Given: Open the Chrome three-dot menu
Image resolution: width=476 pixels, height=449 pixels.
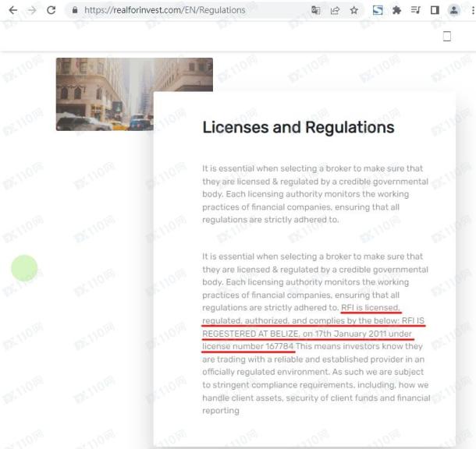Looking at the screenshot, I should click(473, 10).
